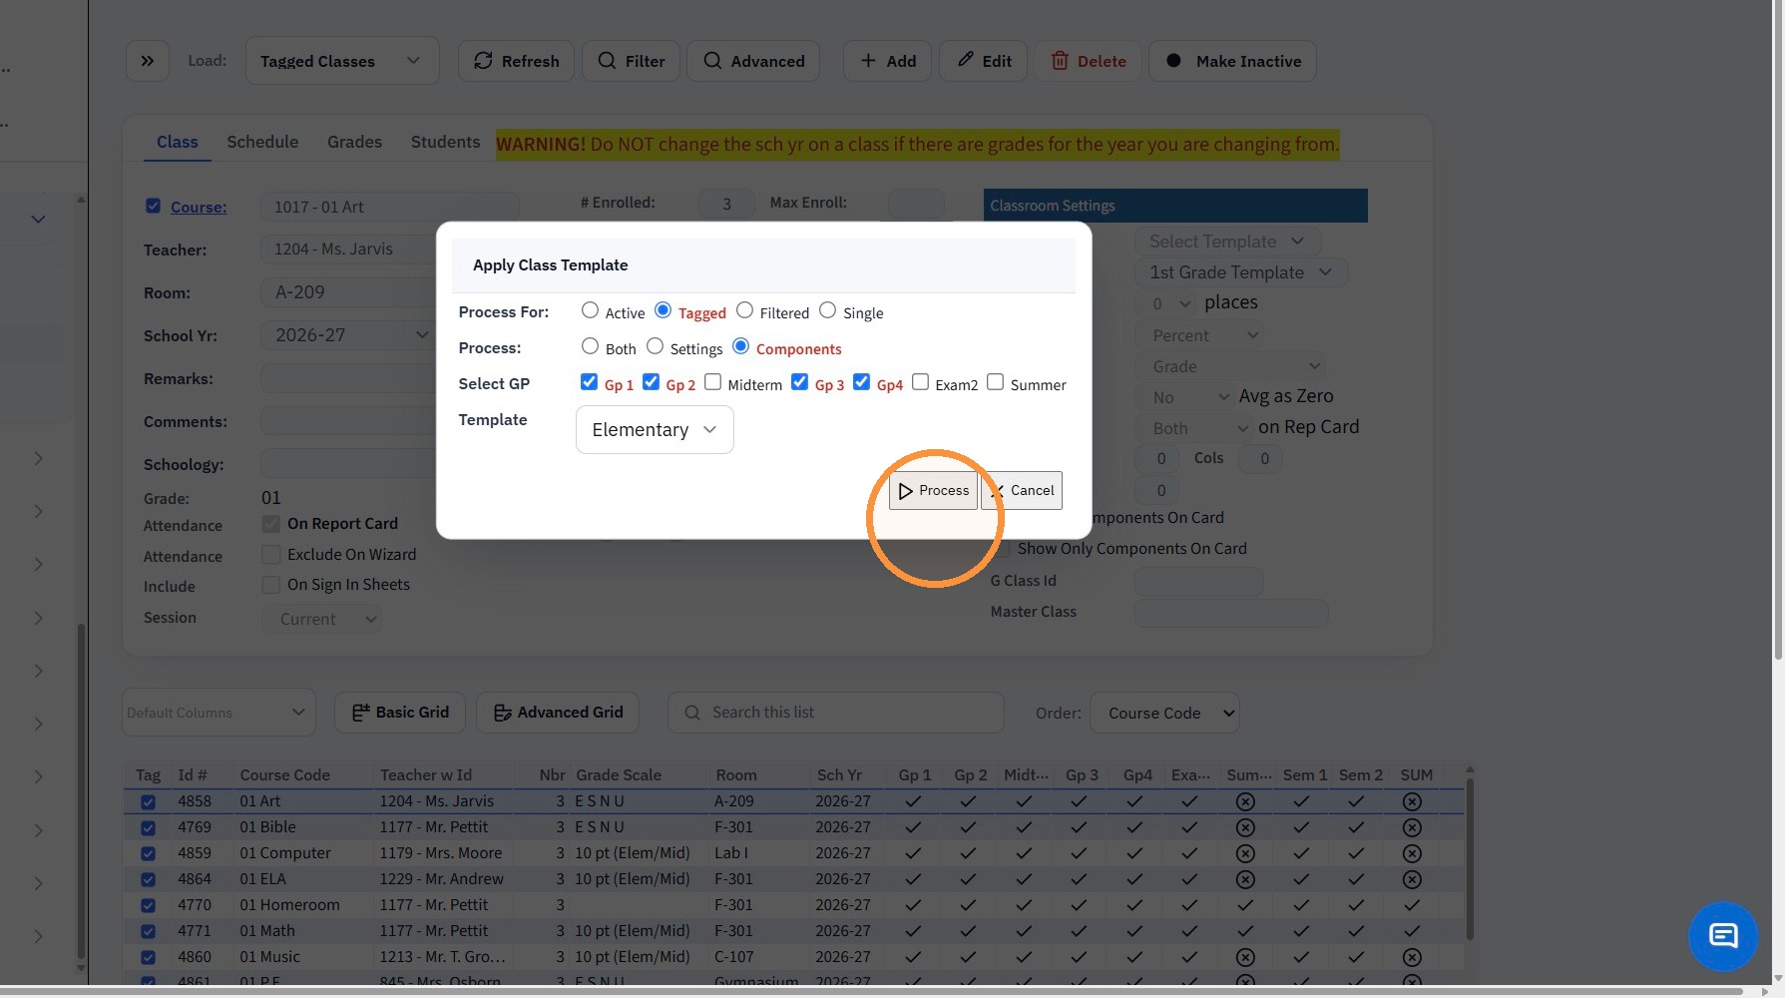This screenshot has height=998, width=1785.
Task: Open the Order Course Code dropdown
Action: tap(1164, 713)
